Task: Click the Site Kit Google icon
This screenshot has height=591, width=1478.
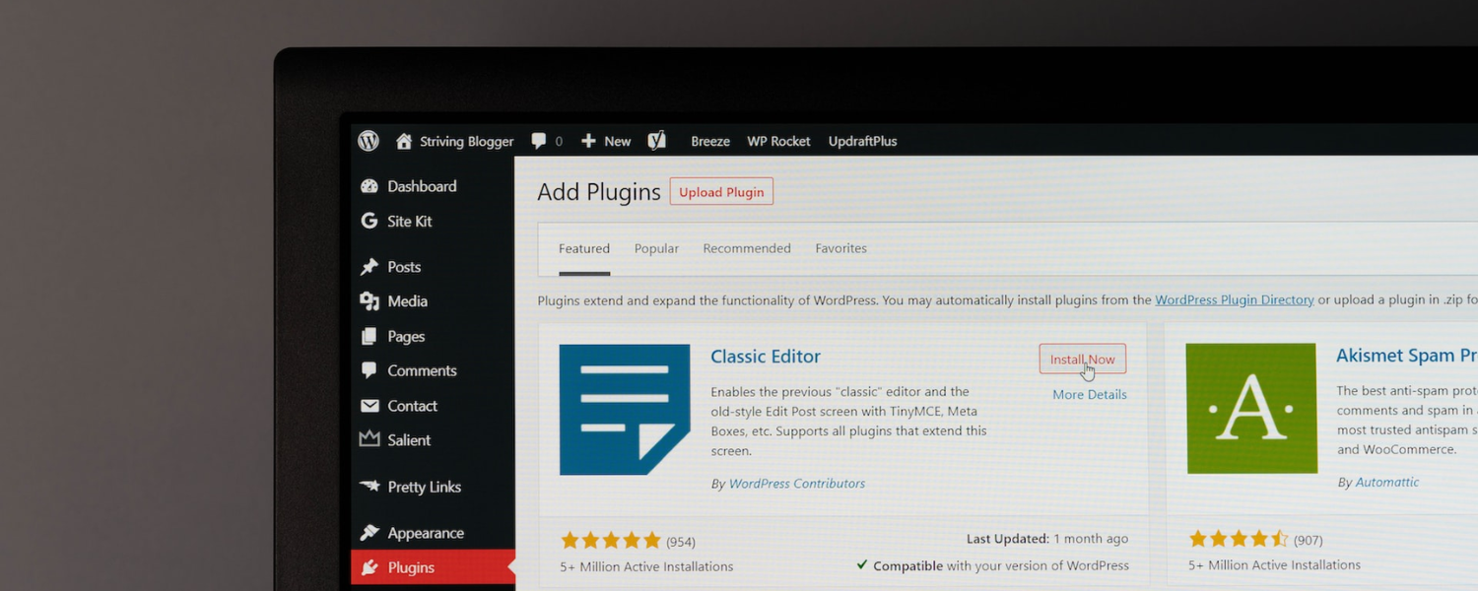Action: pos(369,221)
